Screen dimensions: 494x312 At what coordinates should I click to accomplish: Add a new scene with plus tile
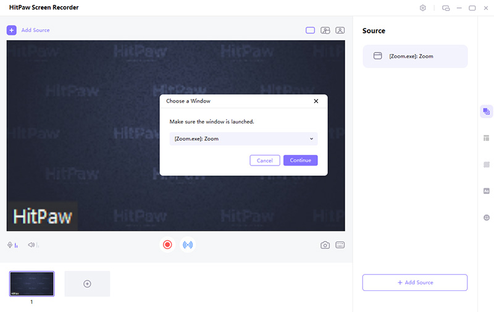click(87, 284)
